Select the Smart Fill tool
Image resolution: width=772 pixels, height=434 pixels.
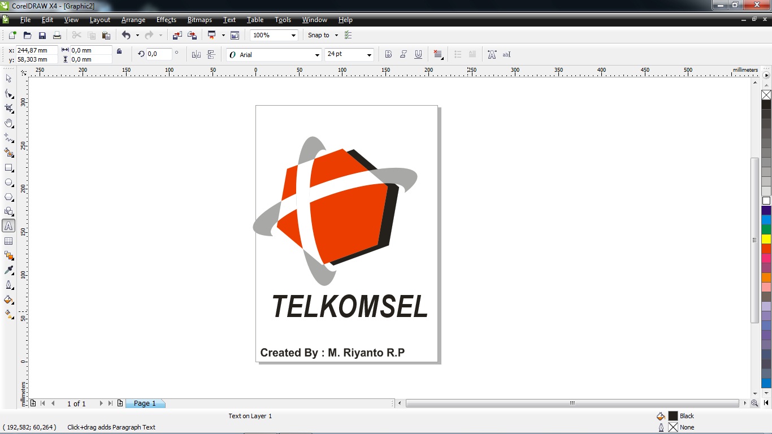click(x=8, y=153)
